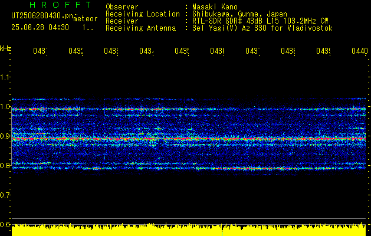Screen dimensions: 371x236
Task: Click the 0439 time marker
Action: pos(323,51)
